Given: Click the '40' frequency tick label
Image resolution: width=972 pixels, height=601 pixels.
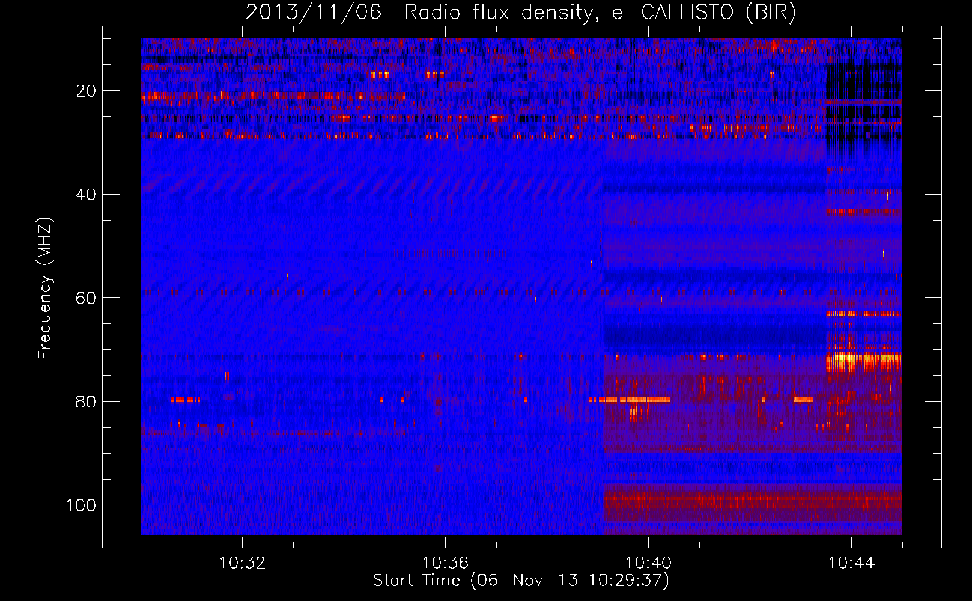Looking at the screenshot, I should (x=86, y=195).
